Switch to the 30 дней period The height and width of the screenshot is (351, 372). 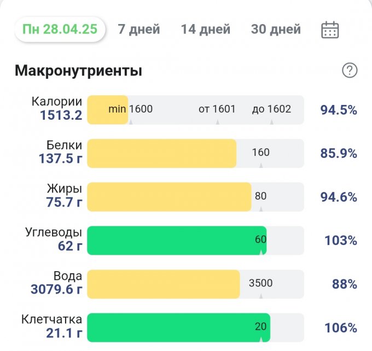pyautogui.click(x=276, y=29)
